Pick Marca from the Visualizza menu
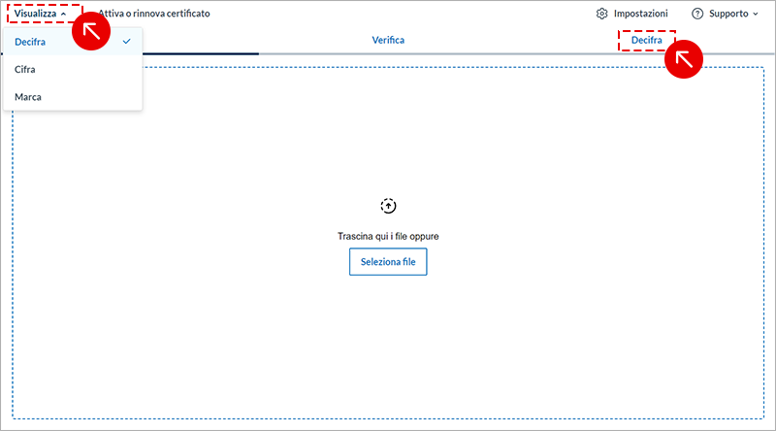The image size is (776, 431). pyautogui.click(x=28, y=96)
